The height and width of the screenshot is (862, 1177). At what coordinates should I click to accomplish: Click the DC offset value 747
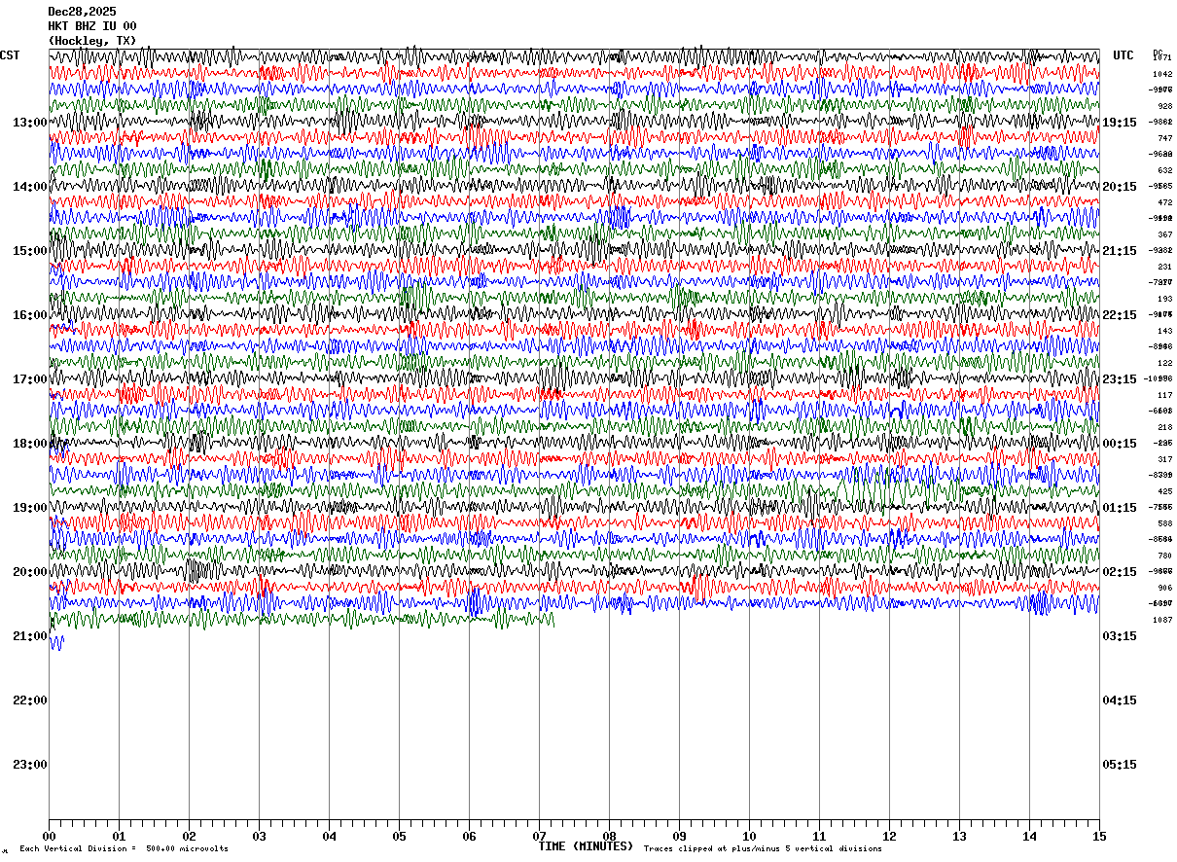1164,138
